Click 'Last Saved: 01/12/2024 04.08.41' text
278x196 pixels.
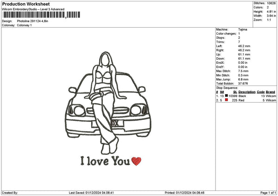(x=91, y=193)
